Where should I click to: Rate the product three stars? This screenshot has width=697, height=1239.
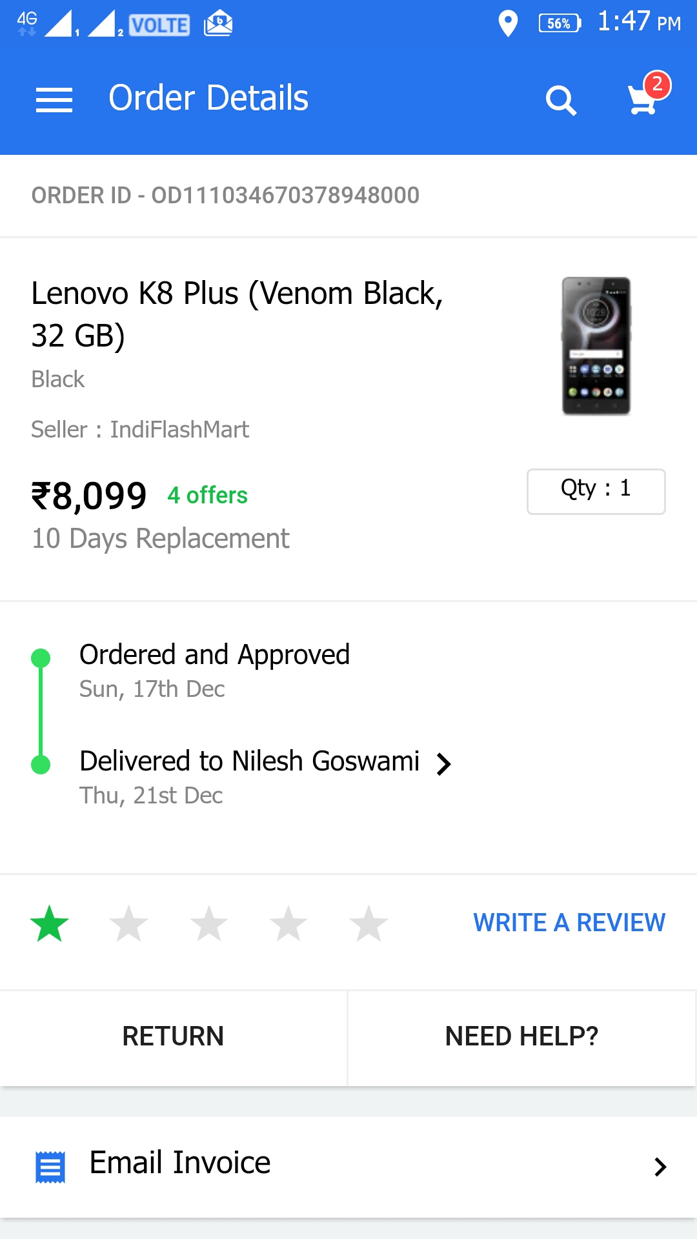[209, 923]
